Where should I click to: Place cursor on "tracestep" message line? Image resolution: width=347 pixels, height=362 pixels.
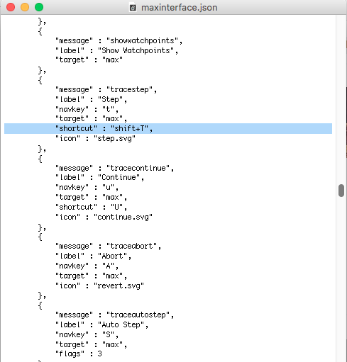(106, 90)
